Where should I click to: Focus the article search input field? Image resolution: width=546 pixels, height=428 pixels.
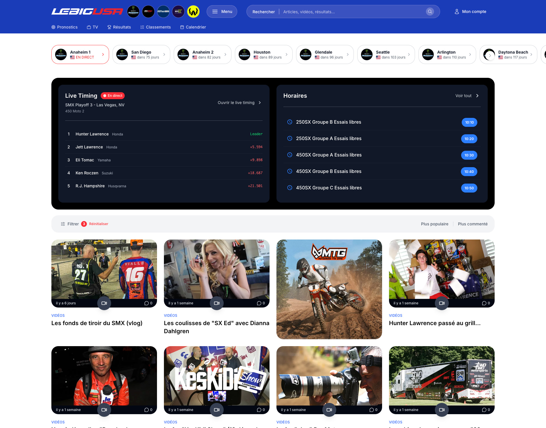point(352,12)
